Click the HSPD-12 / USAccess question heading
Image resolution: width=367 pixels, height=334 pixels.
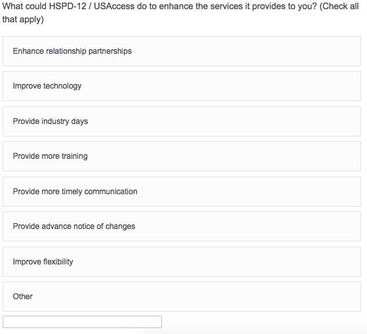click(x=180, y=12)
